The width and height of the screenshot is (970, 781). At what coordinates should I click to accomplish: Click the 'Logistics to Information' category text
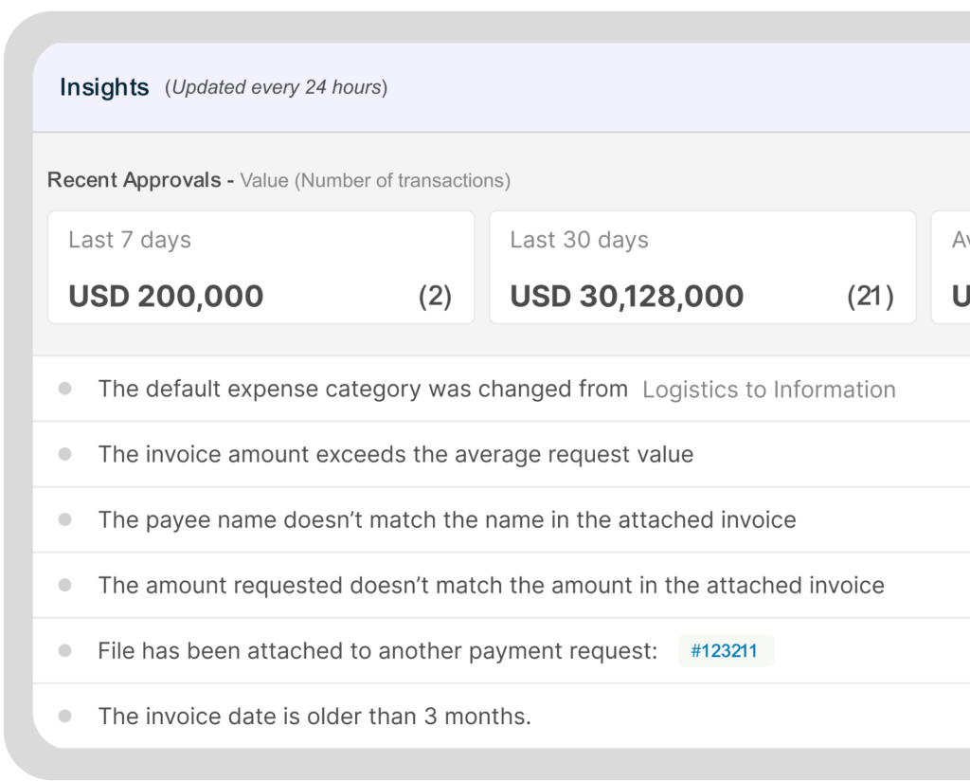tap(768, 390)
